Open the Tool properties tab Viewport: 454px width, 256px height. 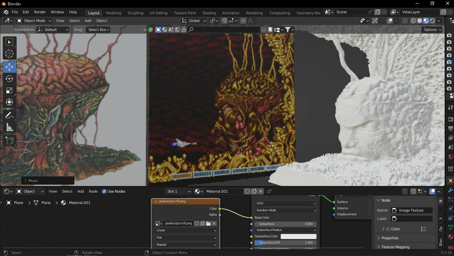click(450, 107)
